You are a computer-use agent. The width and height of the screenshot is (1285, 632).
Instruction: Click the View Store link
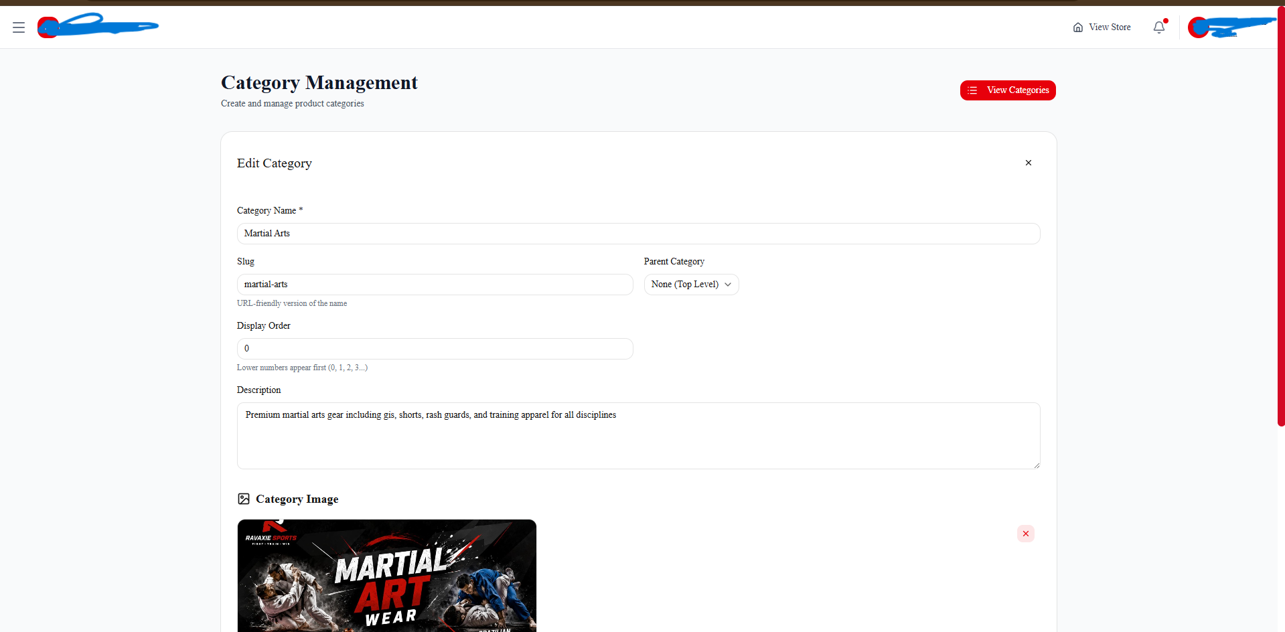coord(1102,27)
